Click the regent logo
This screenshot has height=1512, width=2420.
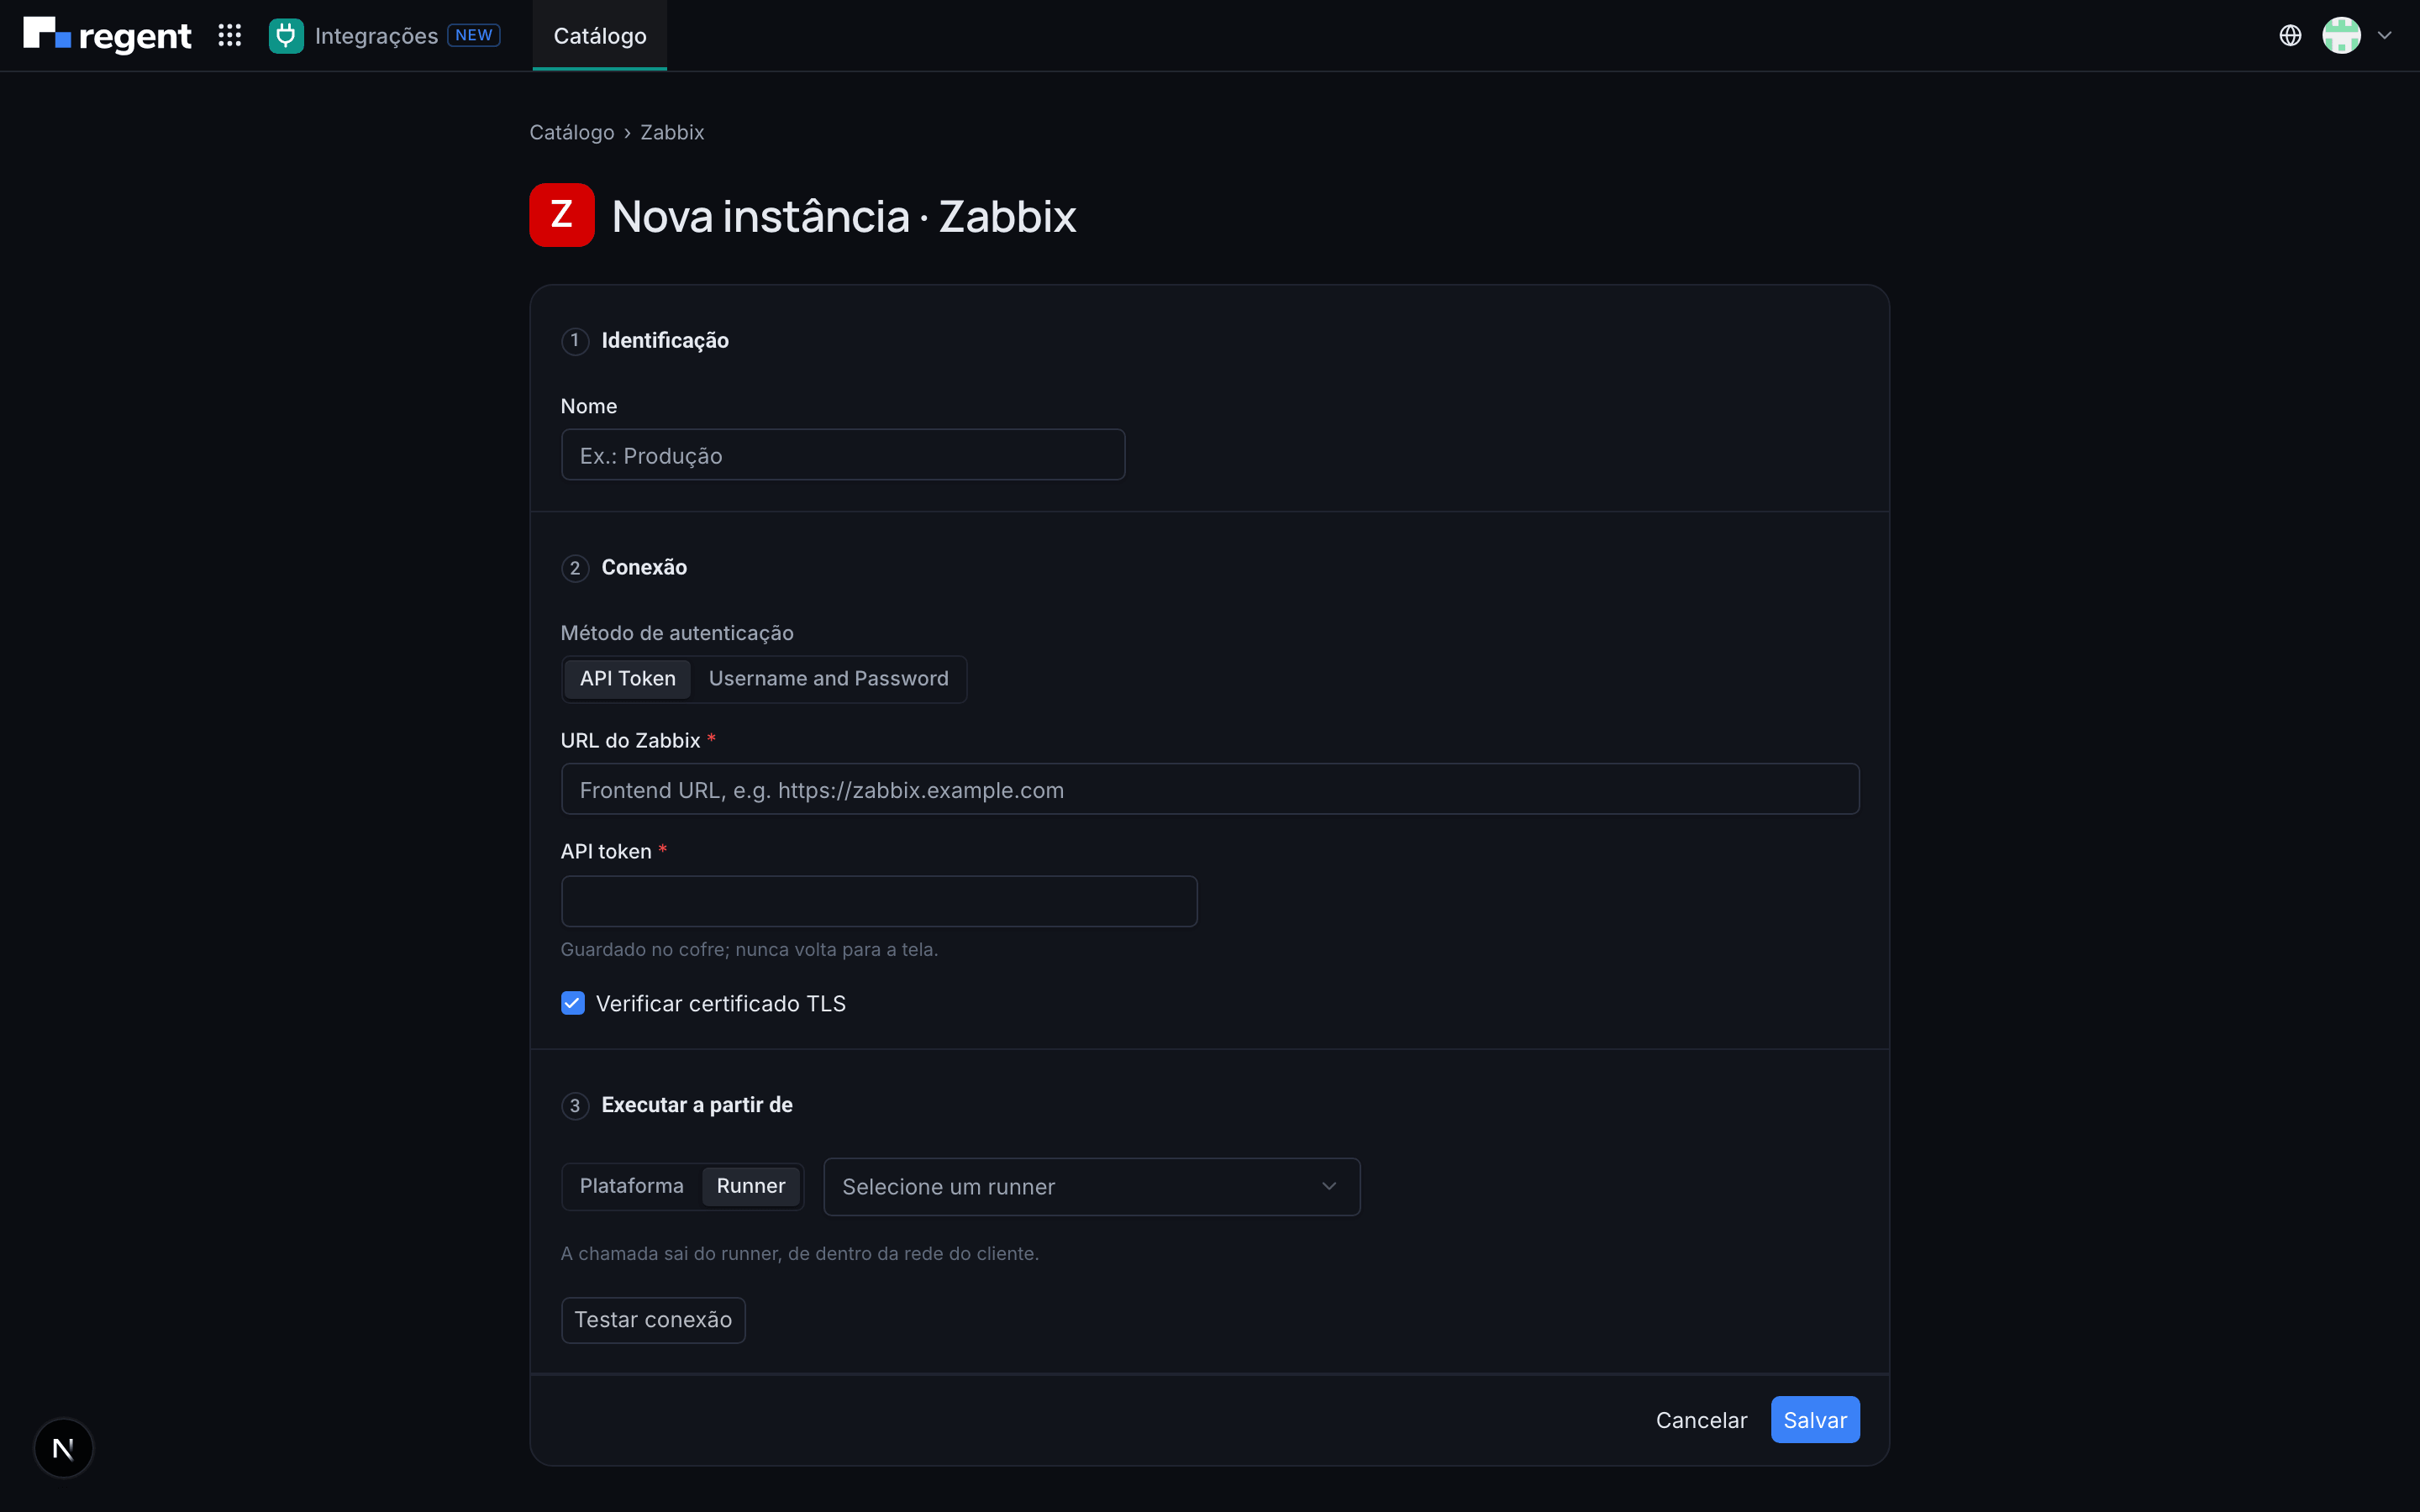click(x=107, y=35)
